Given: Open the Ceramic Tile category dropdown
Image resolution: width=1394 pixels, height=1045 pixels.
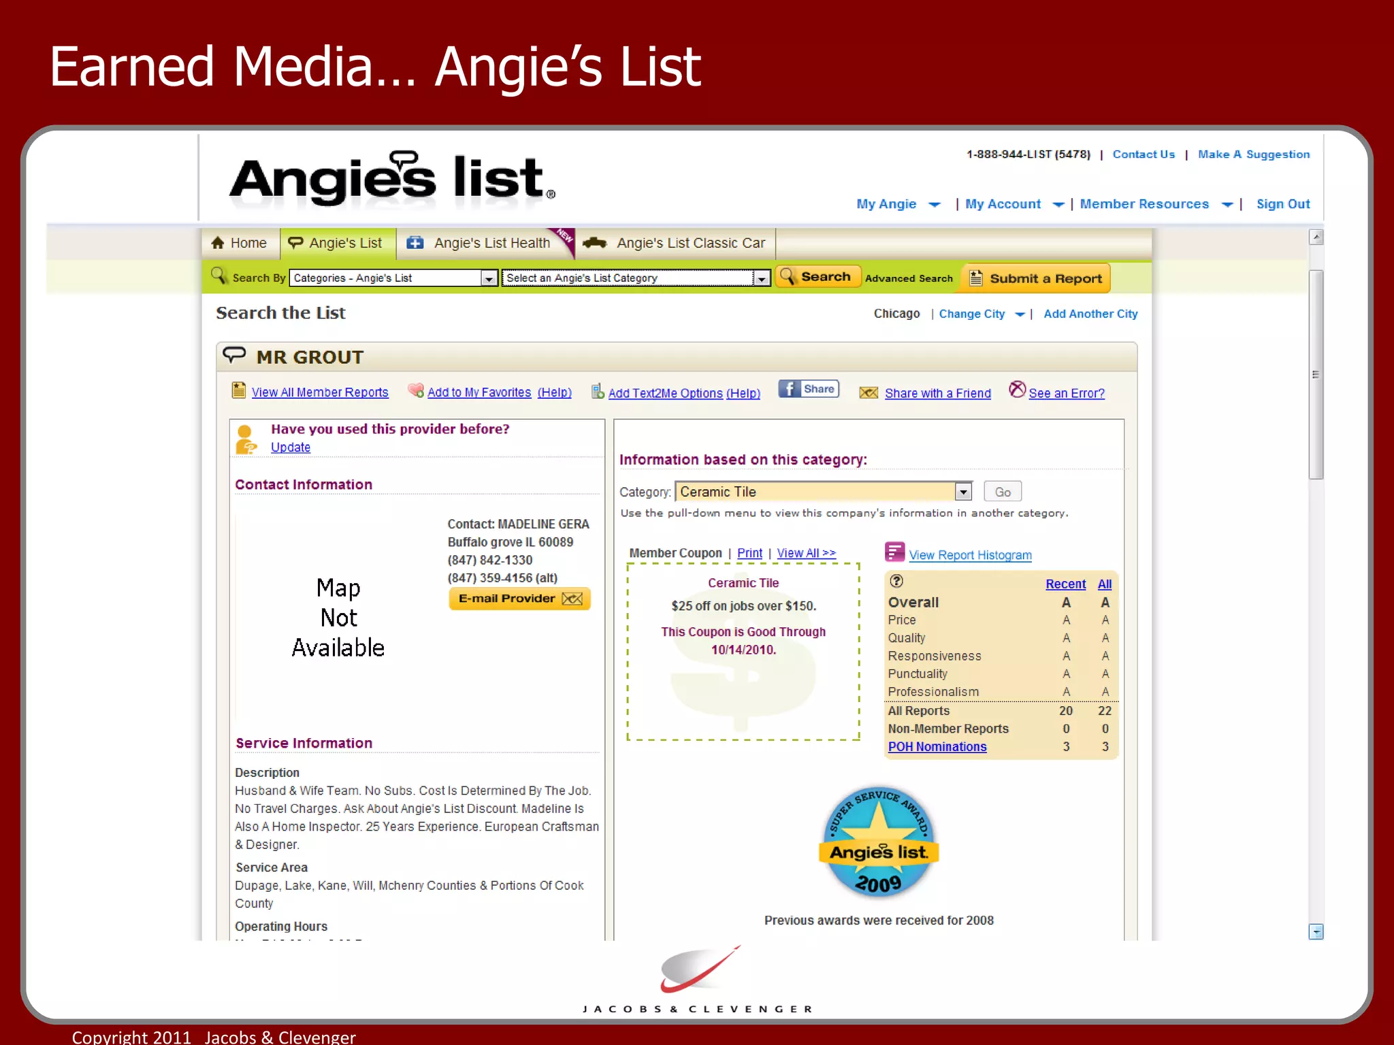Looking at the screenshot, I should click(824, 492).
